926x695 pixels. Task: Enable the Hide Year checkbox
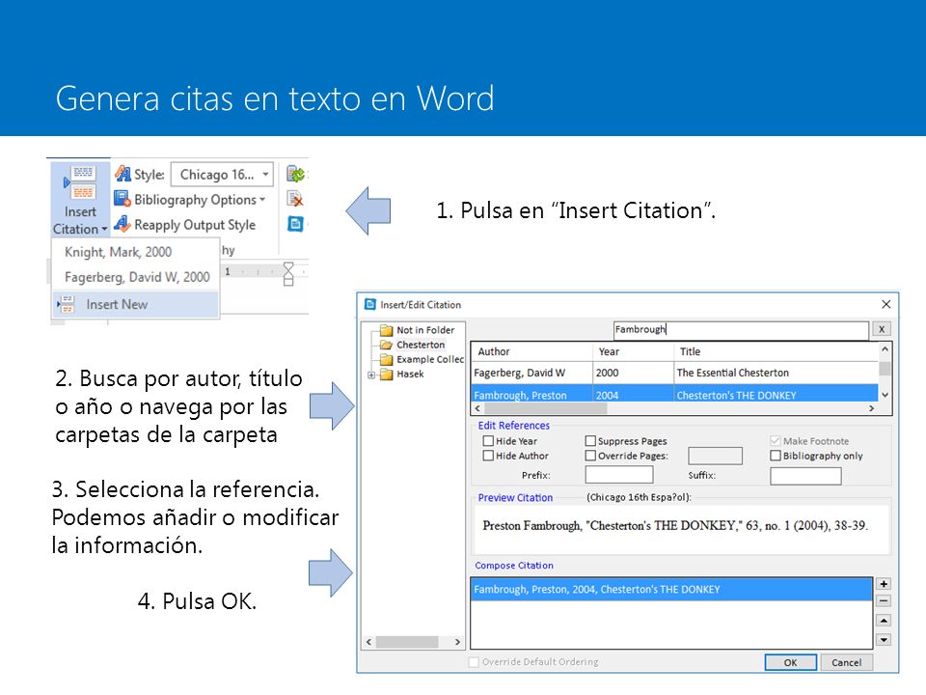488,441
